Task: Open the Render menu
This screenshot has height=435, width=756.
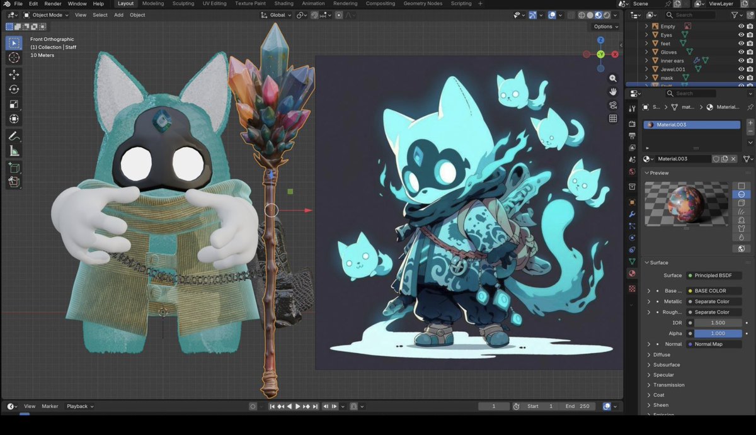Action: click(53, 4)
